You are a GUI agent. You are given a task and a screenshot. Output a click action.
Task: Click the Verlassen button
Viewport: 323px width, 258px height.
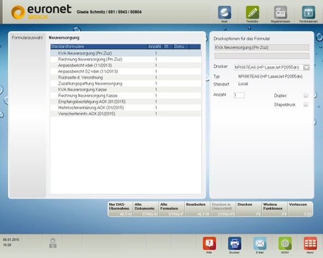[x=300, y=209]
